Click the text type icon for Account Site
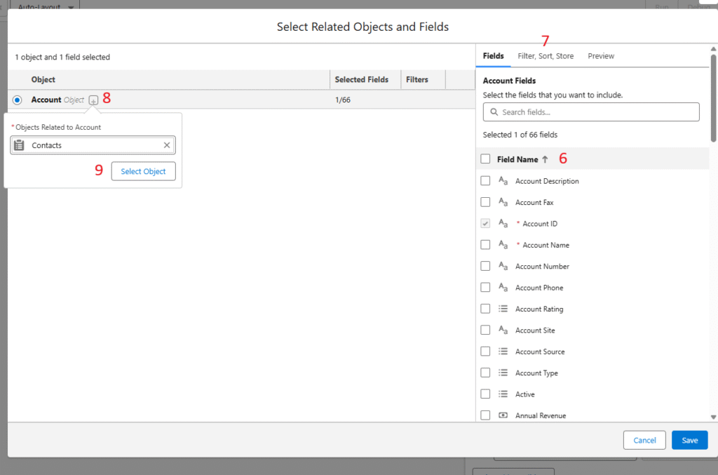718x475 pixels. 503,330
